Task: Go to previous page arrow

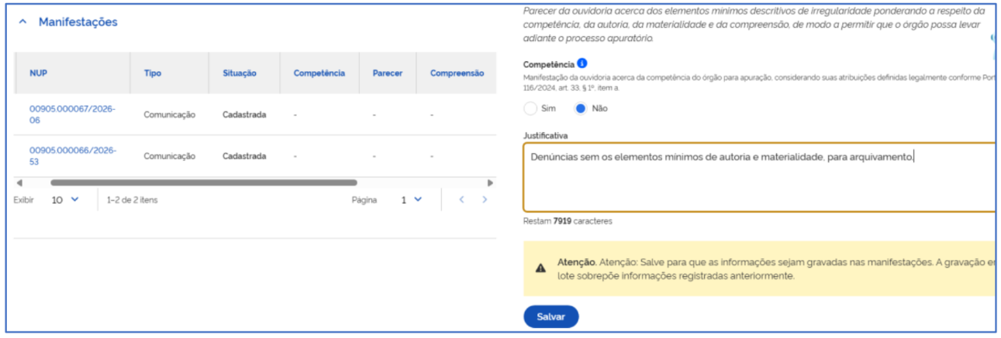Action: (x=461, y=200)
